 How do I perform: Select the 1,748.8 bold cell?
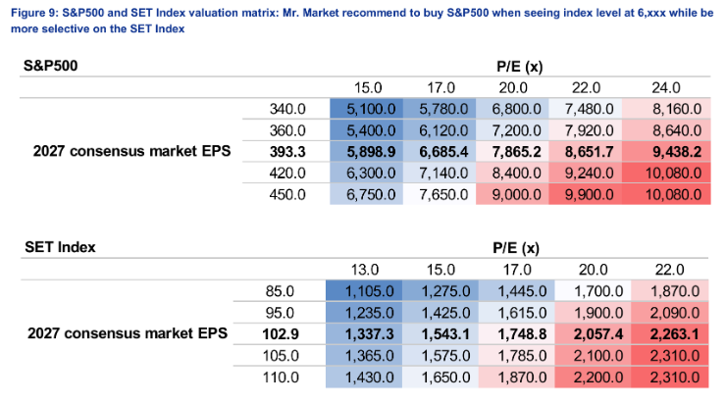517,333
